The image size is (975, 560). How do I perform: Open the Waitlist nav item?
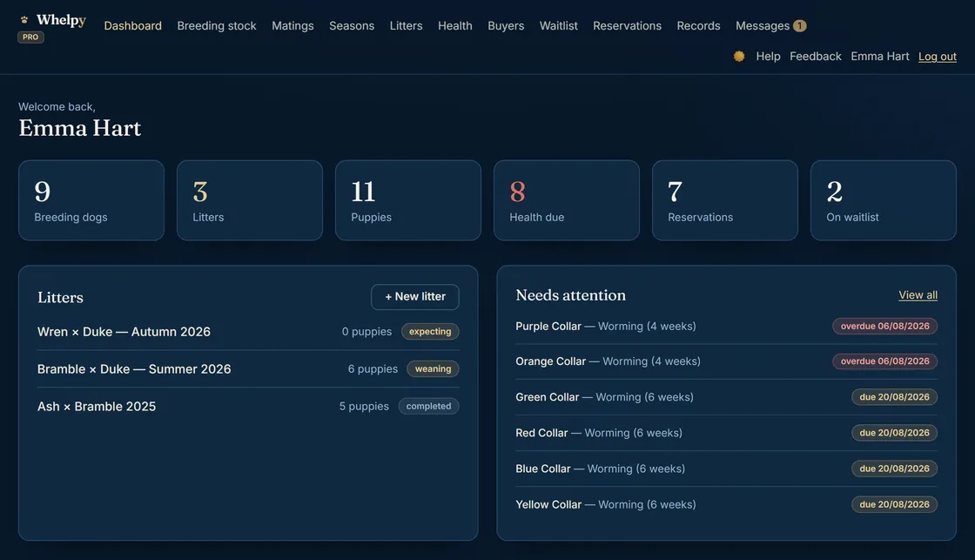point(558,25)
